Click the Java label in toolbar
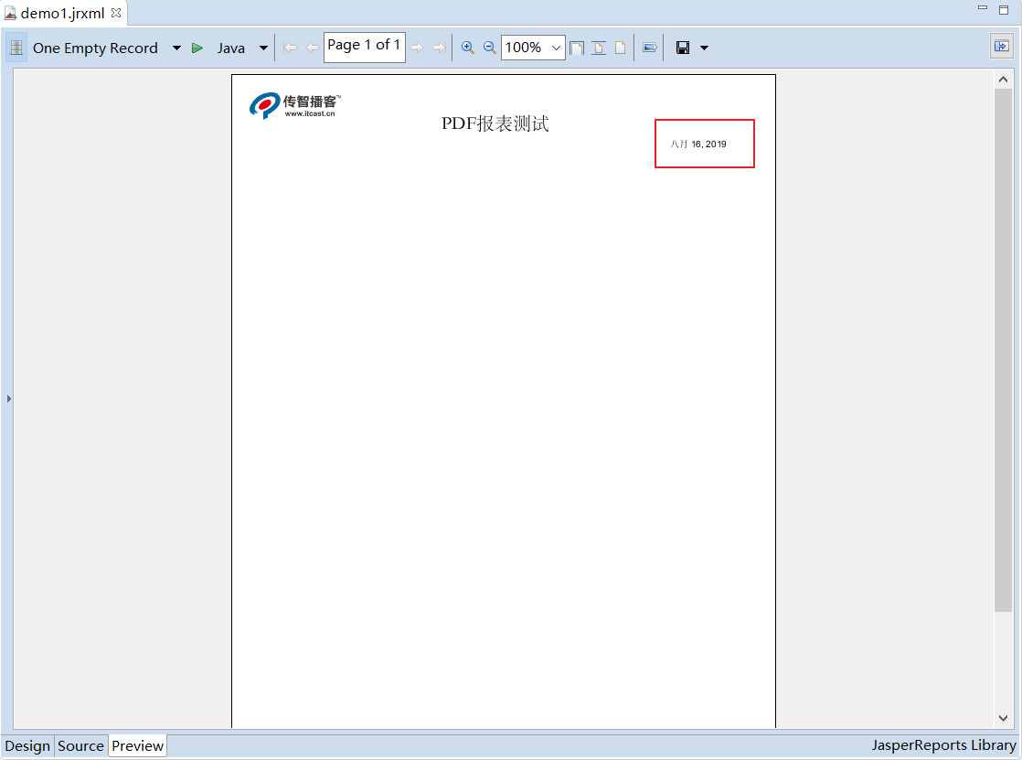 pos(230,48)
